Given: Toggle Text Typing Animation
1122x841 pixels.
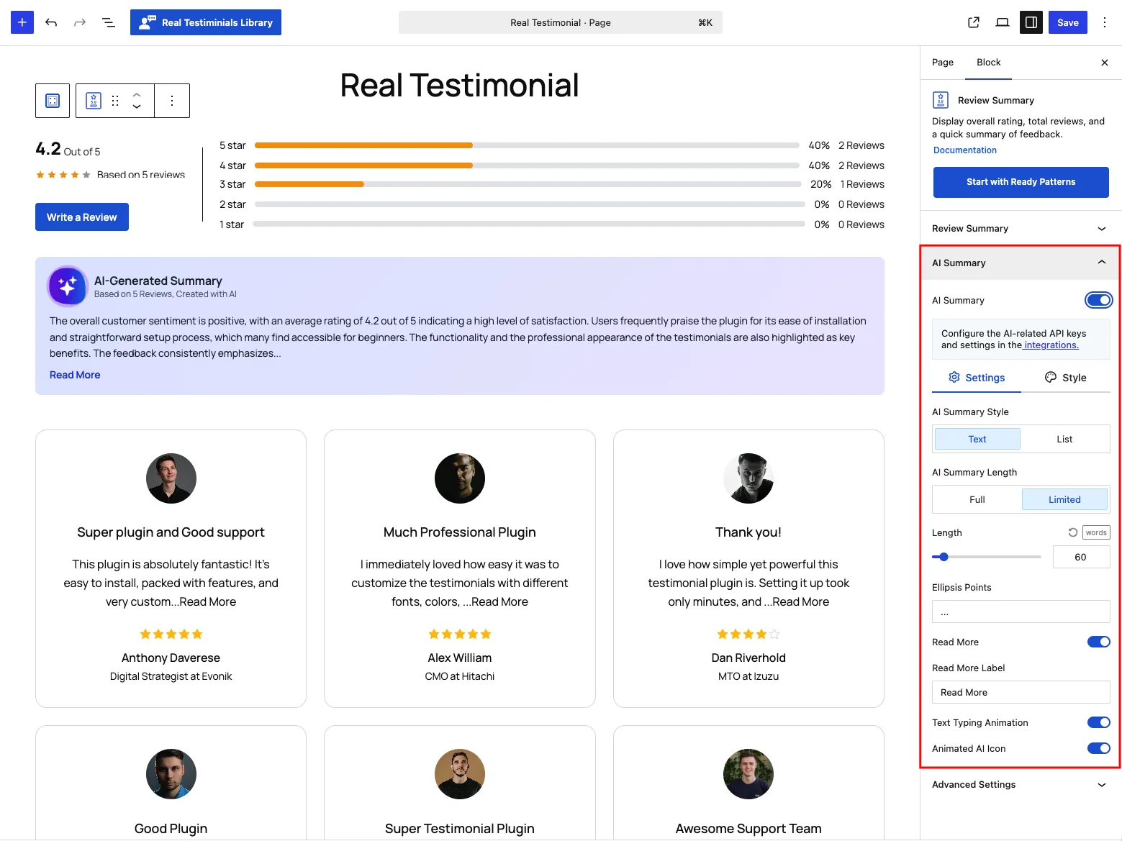Looking at the screenshot, I should pyautogui.click(x=1099, y=722).
